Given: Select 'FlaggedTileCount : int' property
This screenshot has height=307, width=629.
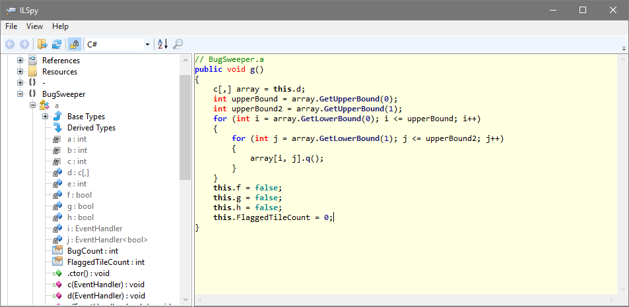Looking at the screenshot, I should pos(106,262).
